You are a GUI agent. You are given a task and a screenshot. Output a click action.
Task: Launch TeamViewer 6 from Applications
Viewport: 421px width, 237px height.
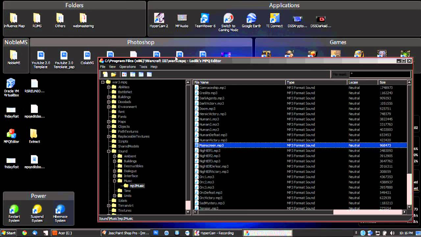(205, 20)
